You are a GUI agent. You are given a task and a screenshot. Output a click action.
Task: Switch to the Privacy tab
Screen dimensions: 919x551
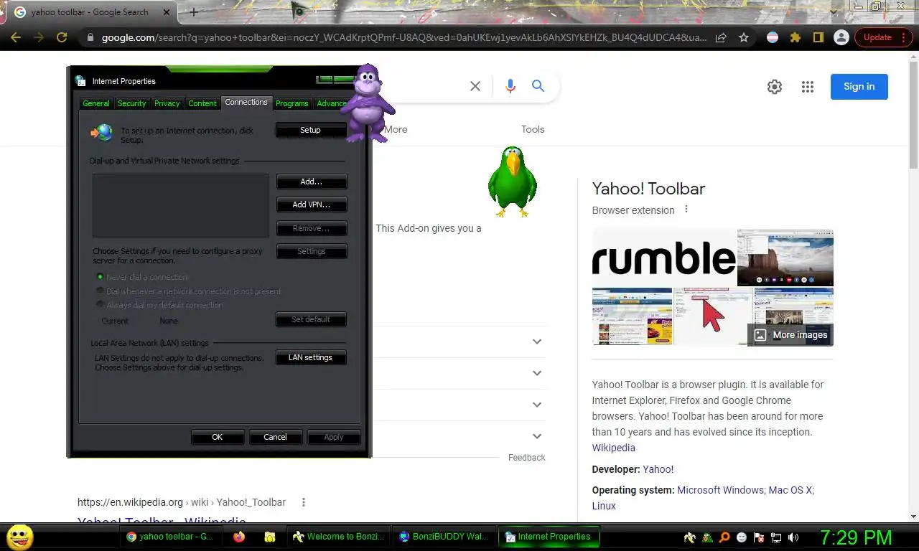point(167,103)
